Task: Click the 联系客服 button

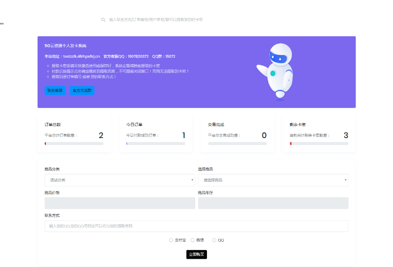Action: pyautogui.click(x=55, y=90)
